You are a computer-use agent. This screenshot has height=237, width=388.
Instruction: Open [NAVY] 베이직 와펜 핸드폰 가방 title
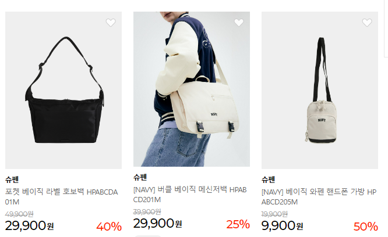pos(319,197)
